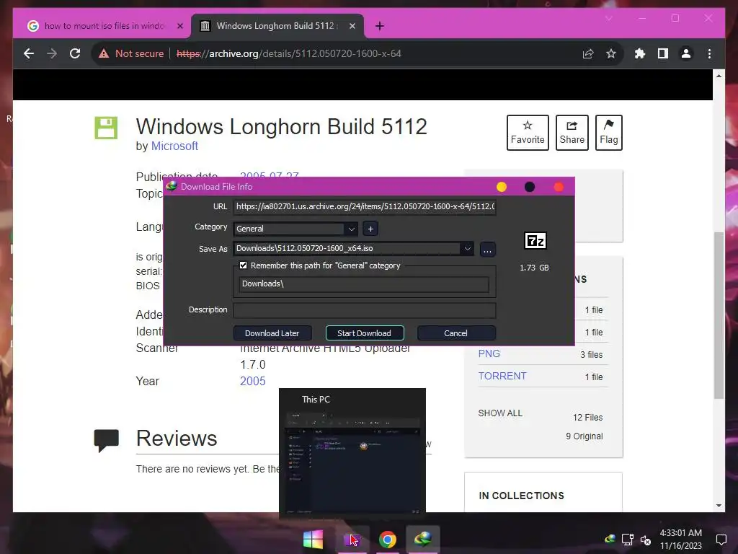This screenshot has height=554, width=738.
Task: Go back using browser back arrow
Action: pos(29,53)
